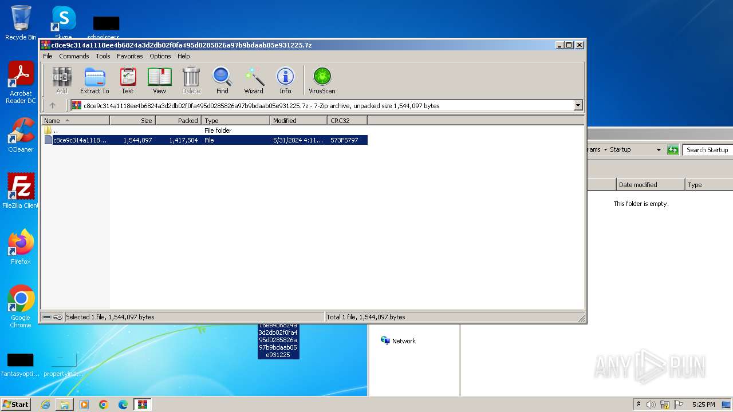Sort by the Type column header
This screenshot has width=733, height=412.
coord(235,120)
